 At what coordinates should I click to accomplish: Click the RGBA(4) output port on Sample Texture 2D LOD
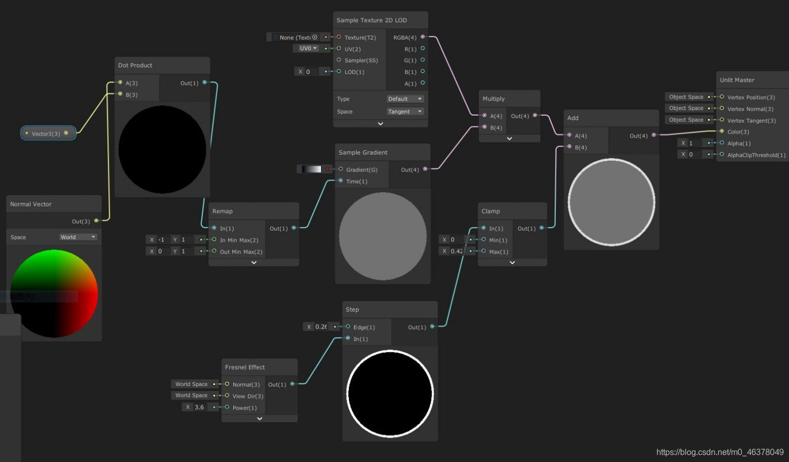pyautogui.click(x=422, y=37)
